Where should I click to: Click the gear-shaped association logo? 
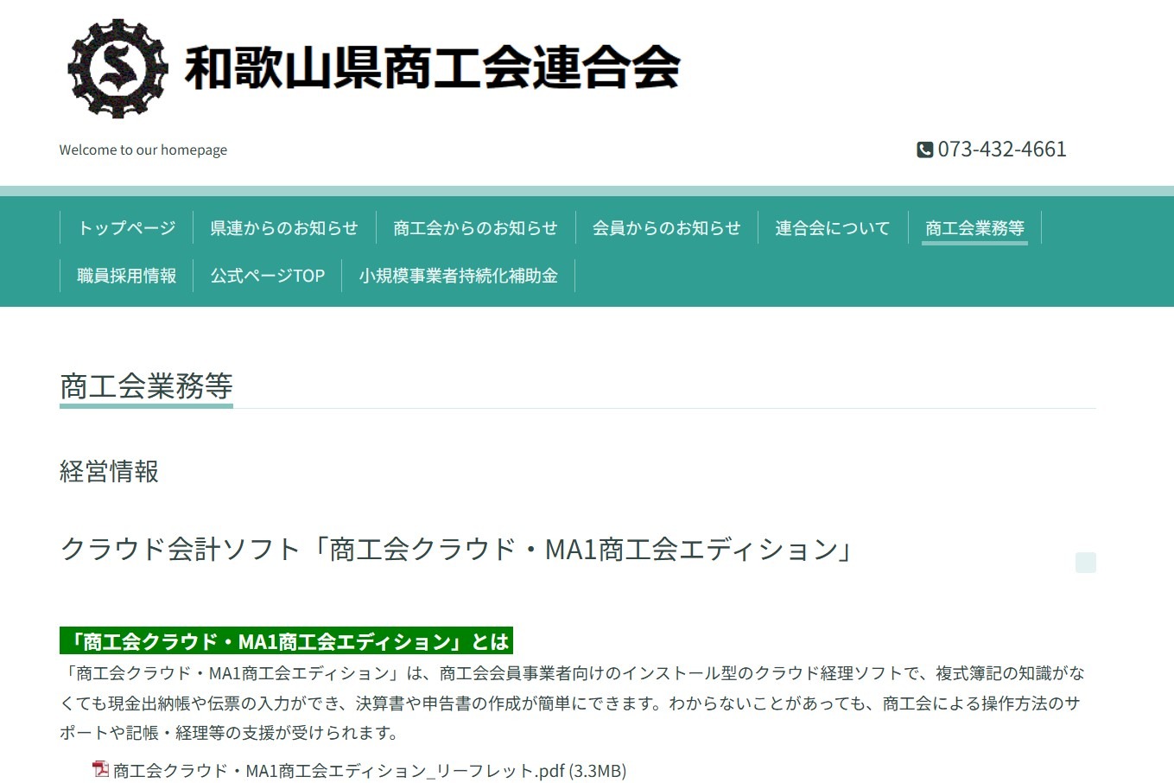[x=117, y=68]
